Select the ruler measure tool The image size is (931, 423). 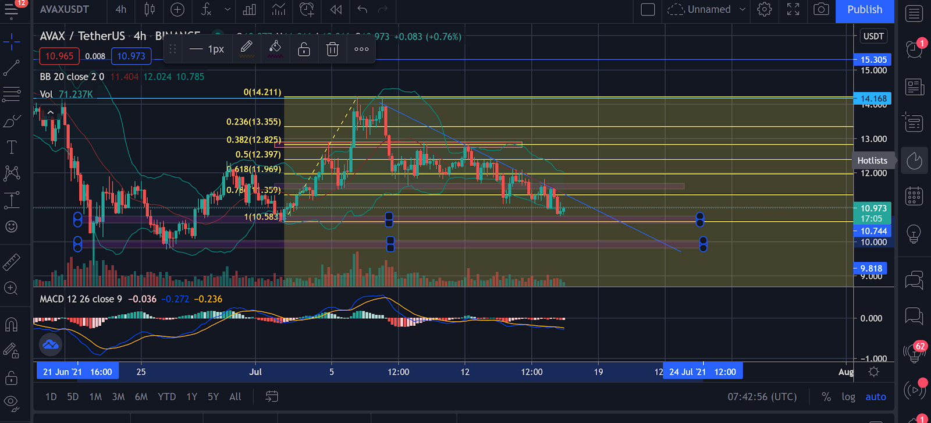(x=12, y=262)
